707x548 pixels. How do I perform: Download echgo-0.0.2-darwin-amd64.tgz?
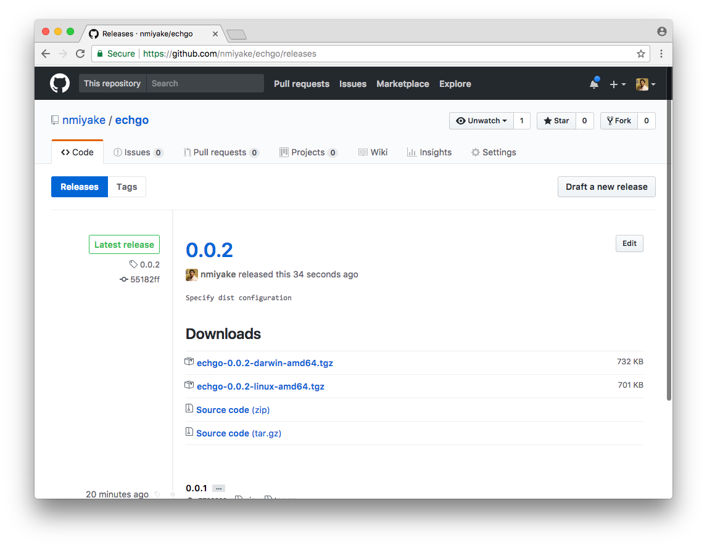tap(265, 363)
